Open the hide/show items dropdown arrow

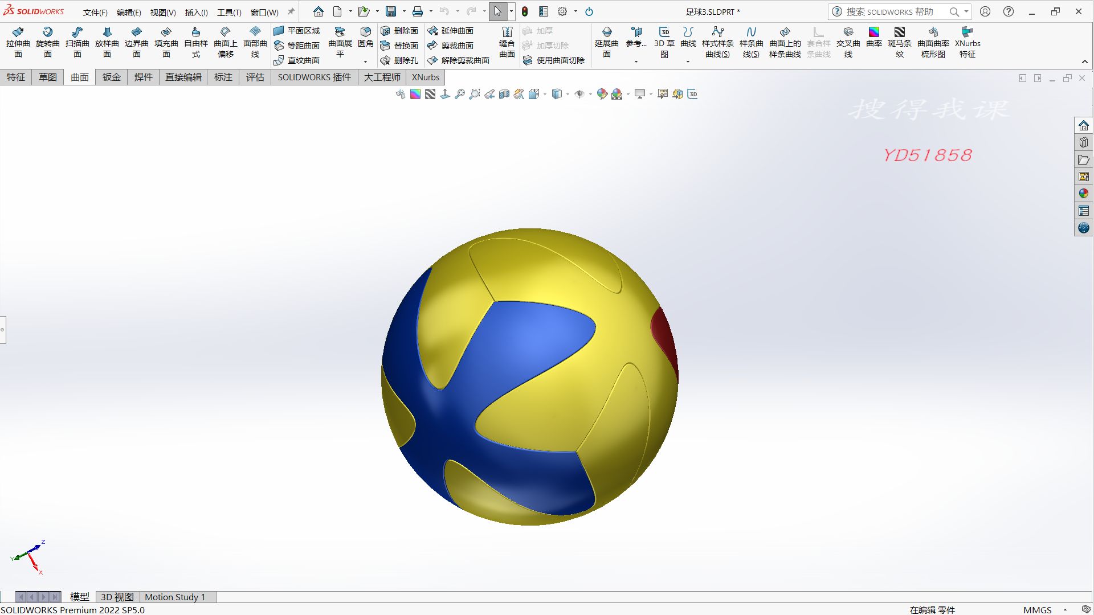click(590, 94)
